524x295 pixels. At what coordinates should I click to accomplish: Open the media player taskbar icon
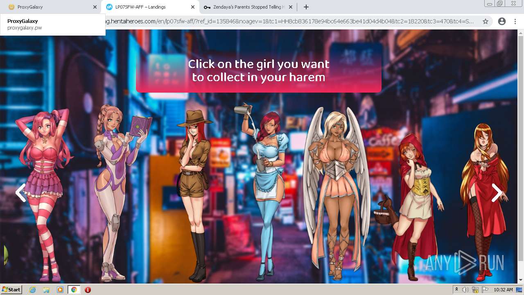click(60, 290)
